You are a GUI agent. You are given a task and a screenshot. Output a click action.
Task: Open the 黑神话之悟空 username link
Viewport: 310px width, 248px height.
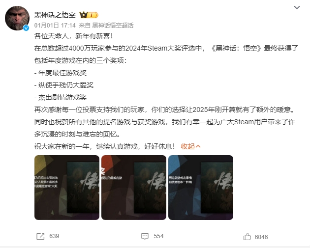pyautogui.click(x=55, y=15)
